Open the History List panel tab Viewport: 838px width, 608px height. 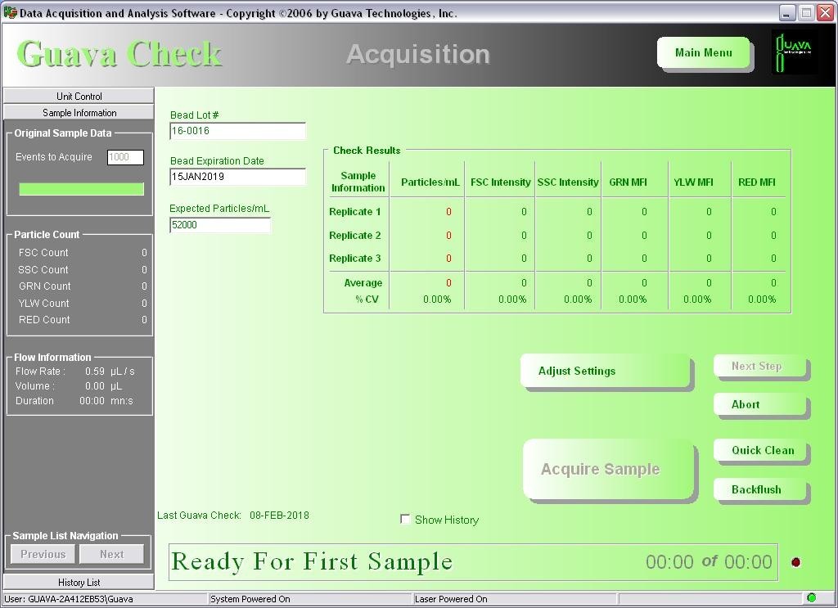[x=79, y=583]
